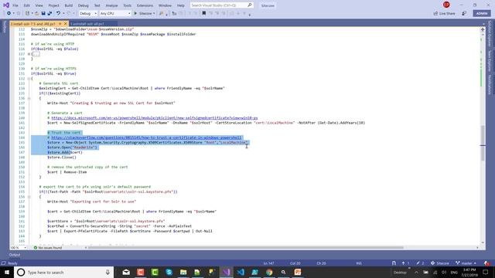Click the Type here to search box
This screenshot has width=495, height=278.
pos(63,273)
